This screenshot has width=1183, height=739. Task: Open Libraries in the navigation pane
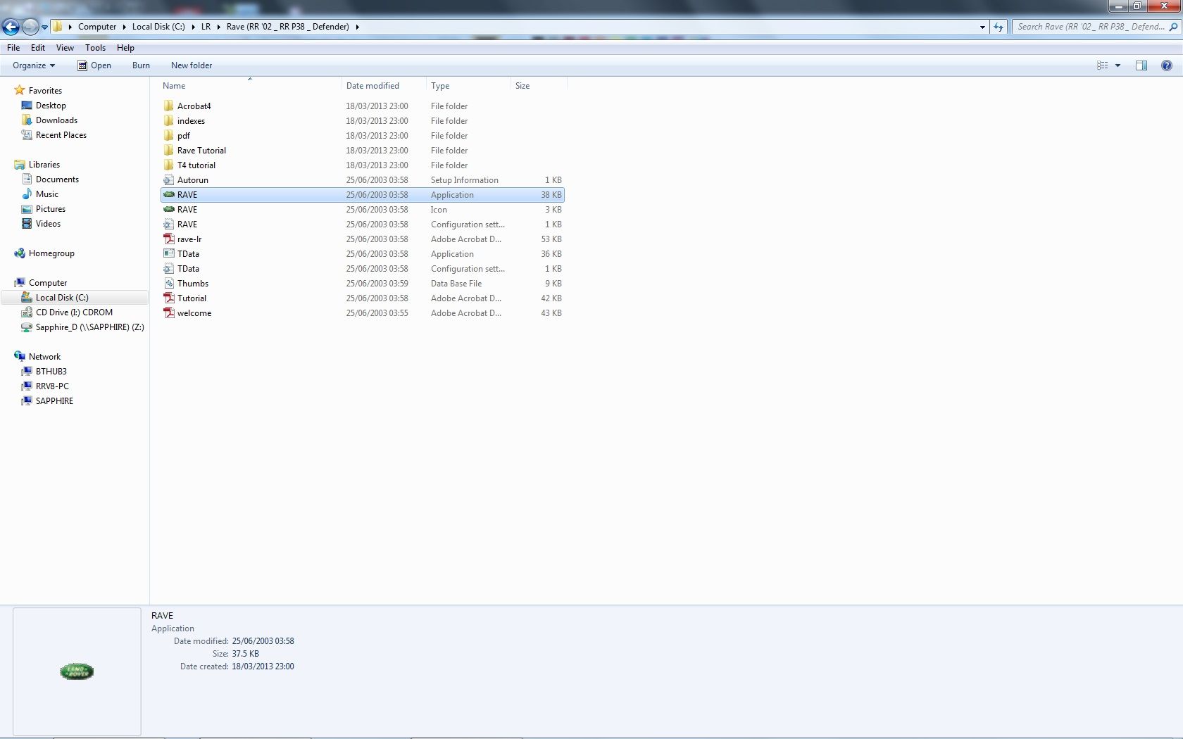44,165
